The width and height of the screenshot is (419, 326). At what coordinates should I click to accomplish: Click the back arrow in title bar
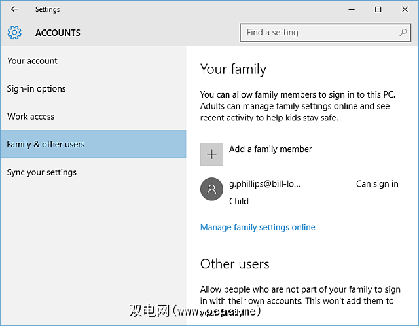tap(14, 9)
